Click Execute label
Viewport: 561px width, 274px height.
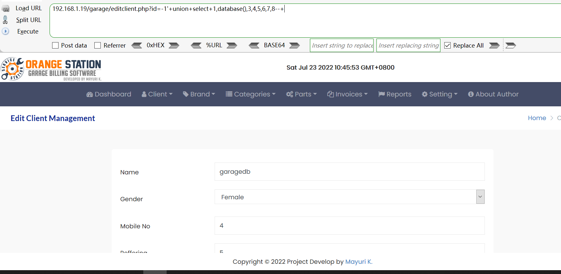pos(28,31)
